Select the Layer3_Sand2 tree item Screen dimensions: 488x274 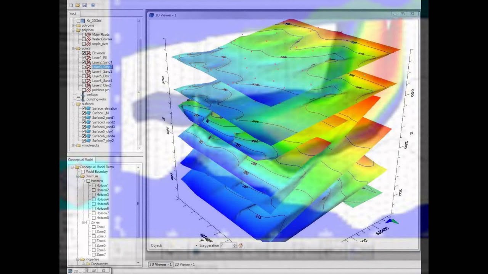(x=102, y=67)
